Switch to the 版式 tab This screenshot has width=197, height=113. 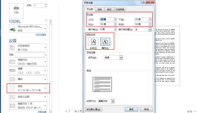(x=109, y=9)
